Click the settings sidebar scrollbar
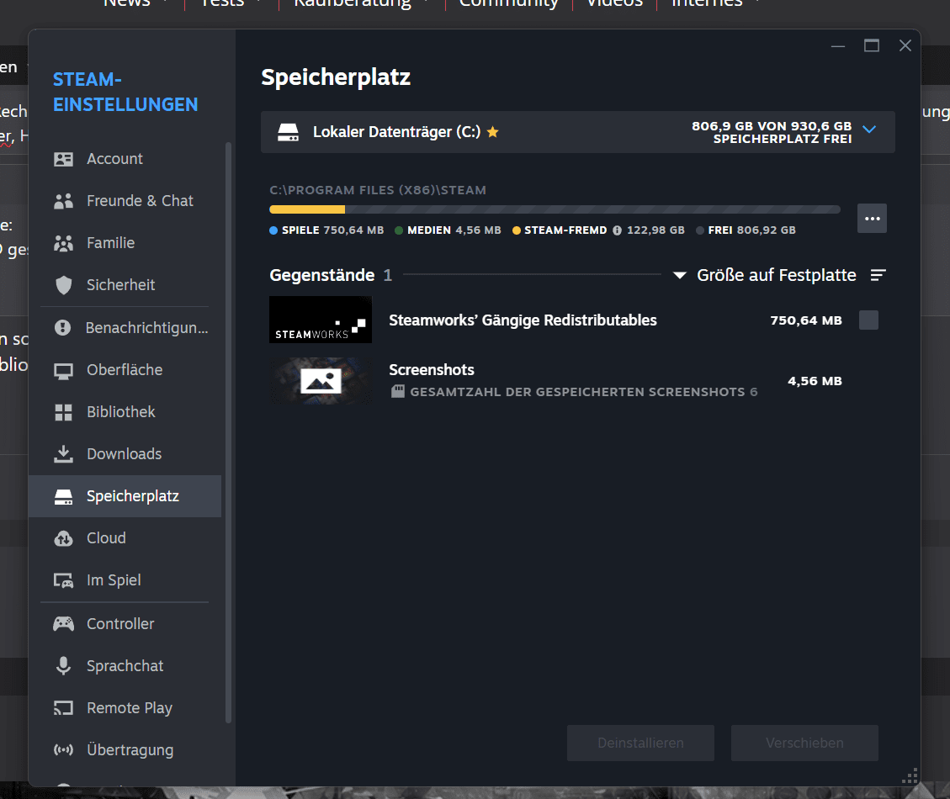 coord(228,432)
